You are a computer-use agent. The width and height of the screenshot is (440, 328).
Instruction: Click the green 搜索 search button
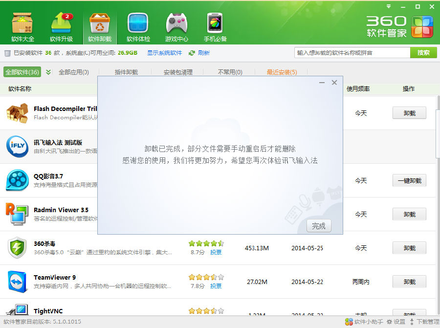[423, 52]
